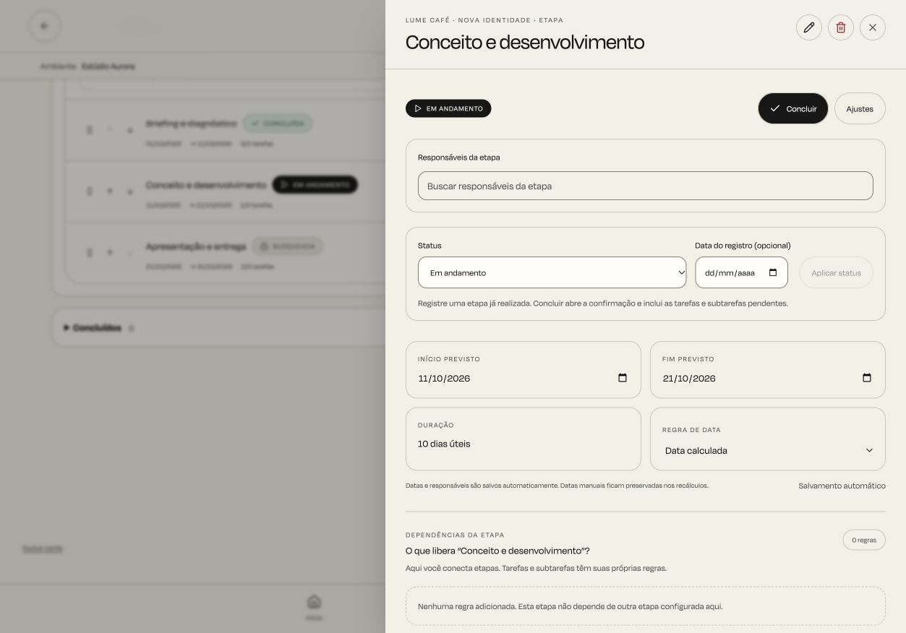The width and height of the screenshot is (906, 633).
Task: Click the Nenhuma regra adicionada empty-state box
Action: [645, 606]
